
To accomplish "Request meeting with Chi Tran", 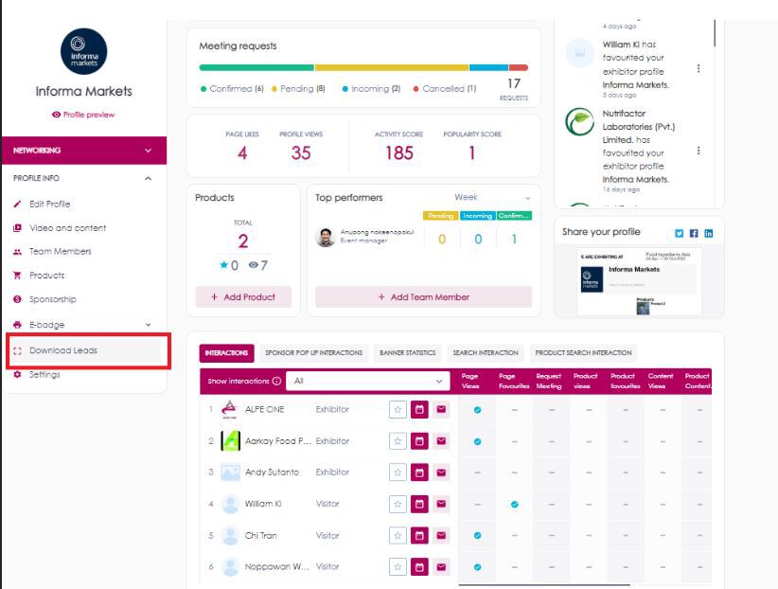I will [419, 535].
